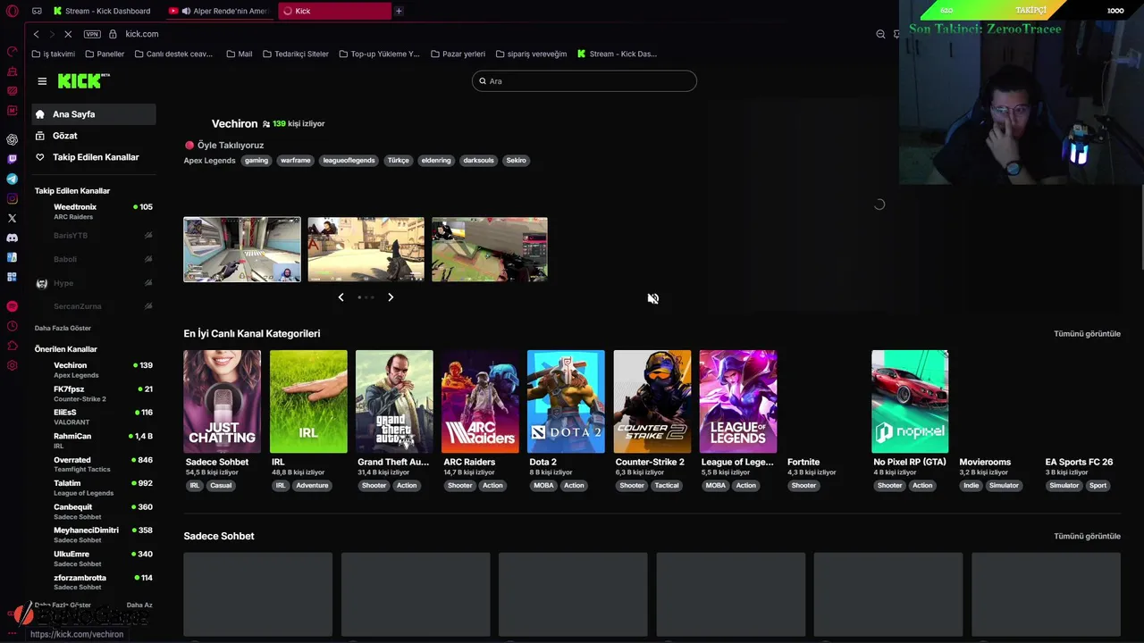
Task: Show previous featured stream carousel arrow
Action: pos(341,297)
